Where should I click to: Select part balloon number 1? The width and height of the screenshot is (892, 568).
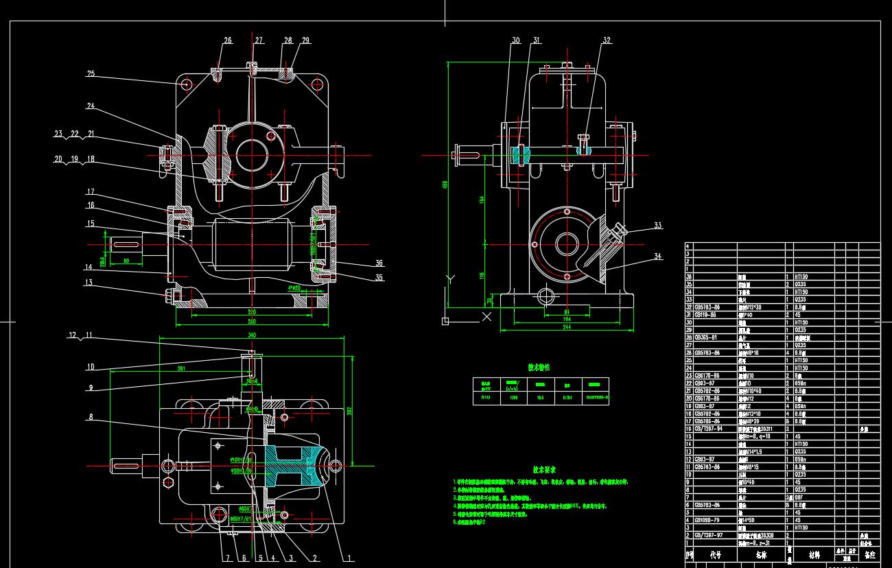point(349,558)
